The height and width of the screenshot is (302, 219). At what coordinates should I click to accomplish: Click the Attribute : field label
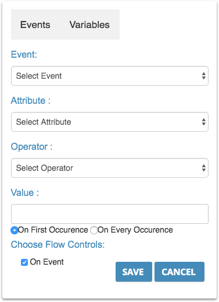tap(31, 101)
